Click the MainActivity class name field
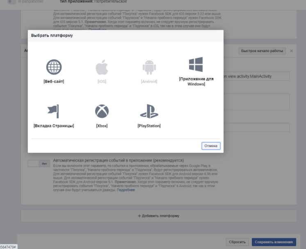The height and width of the screenshot is (249, 306). point(256,76)
